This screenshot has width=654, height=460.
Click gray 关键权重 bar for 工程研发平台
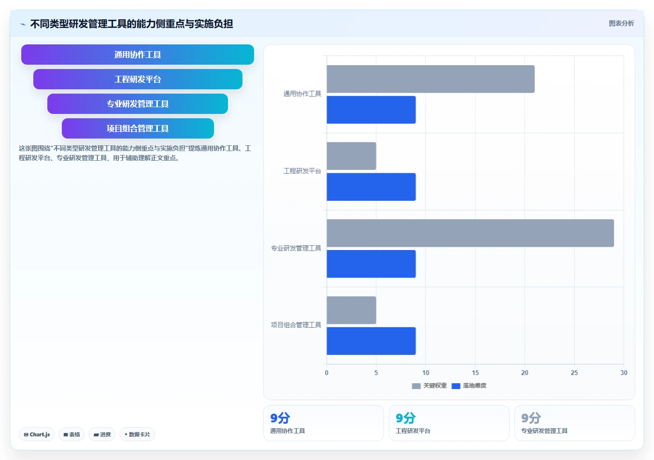tap(352, 156)
